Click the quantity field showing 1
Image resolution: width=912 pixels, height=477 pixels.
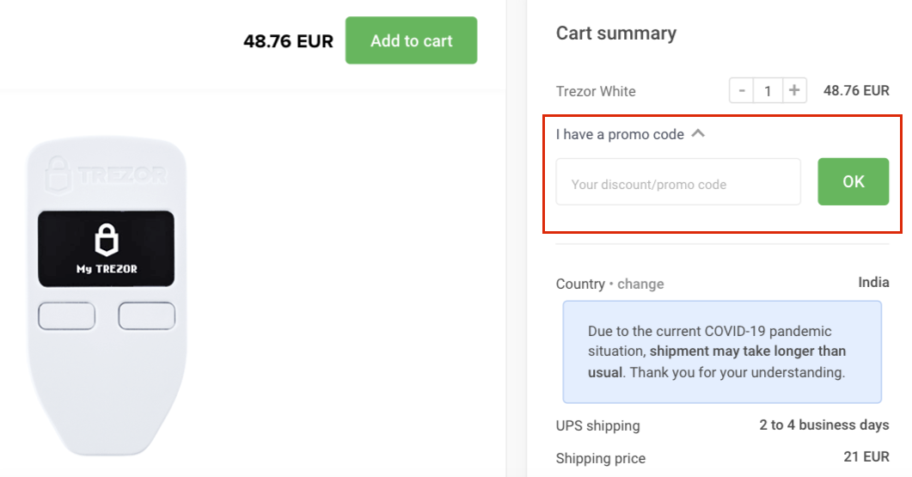coord(768,91)
